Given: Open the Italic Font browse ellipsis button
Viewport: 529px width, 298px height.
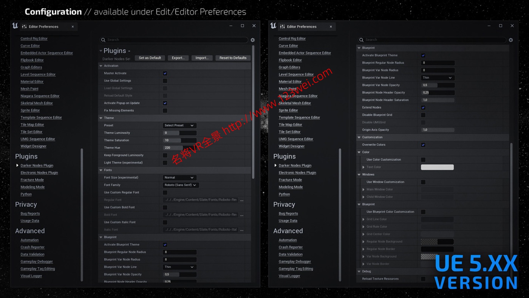Looking at the screenshot, I should [x=242, y=230].
